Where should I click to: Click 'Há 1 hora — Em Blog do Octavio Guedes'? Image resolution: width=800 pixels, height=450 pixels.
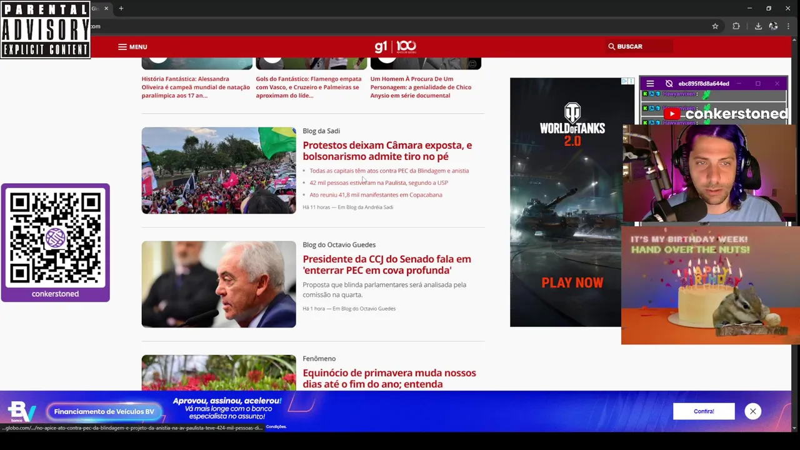tap(349, 308)
